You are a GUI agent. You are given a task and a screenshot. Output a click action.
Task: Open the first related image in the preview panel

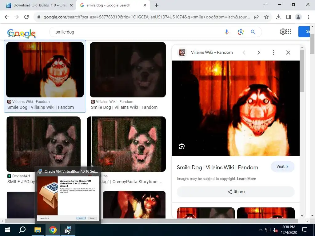(x=206, y=213)
